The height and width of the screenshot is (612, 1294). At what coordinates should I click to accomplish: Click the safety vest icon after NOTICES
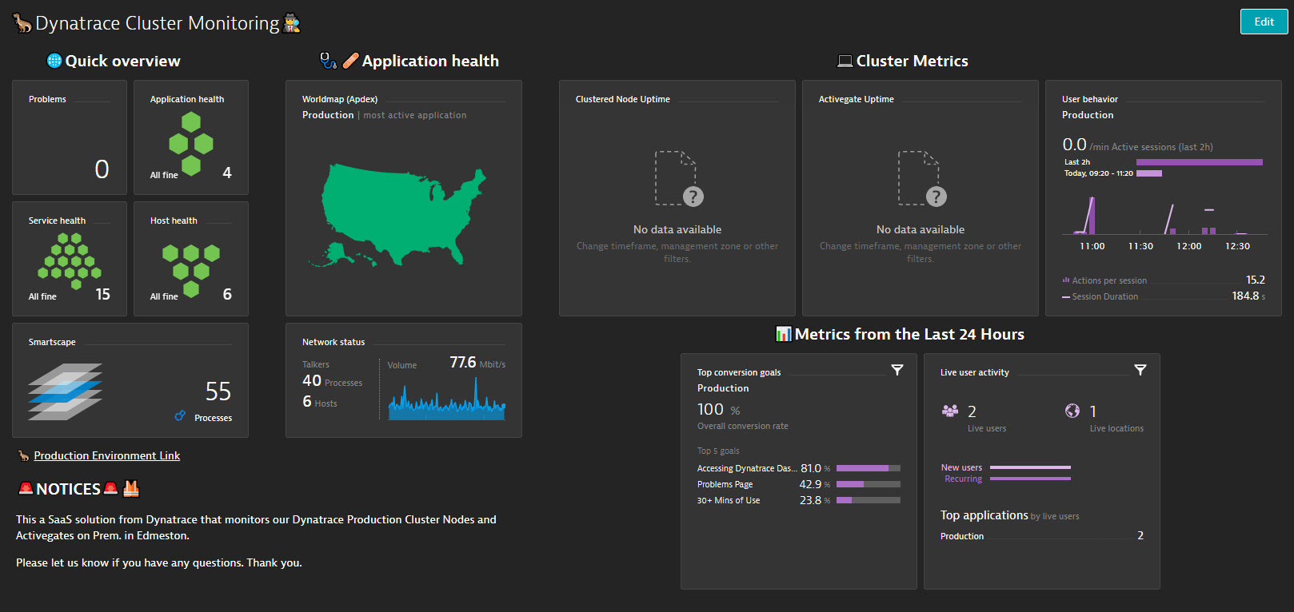(x=131, y=488)
